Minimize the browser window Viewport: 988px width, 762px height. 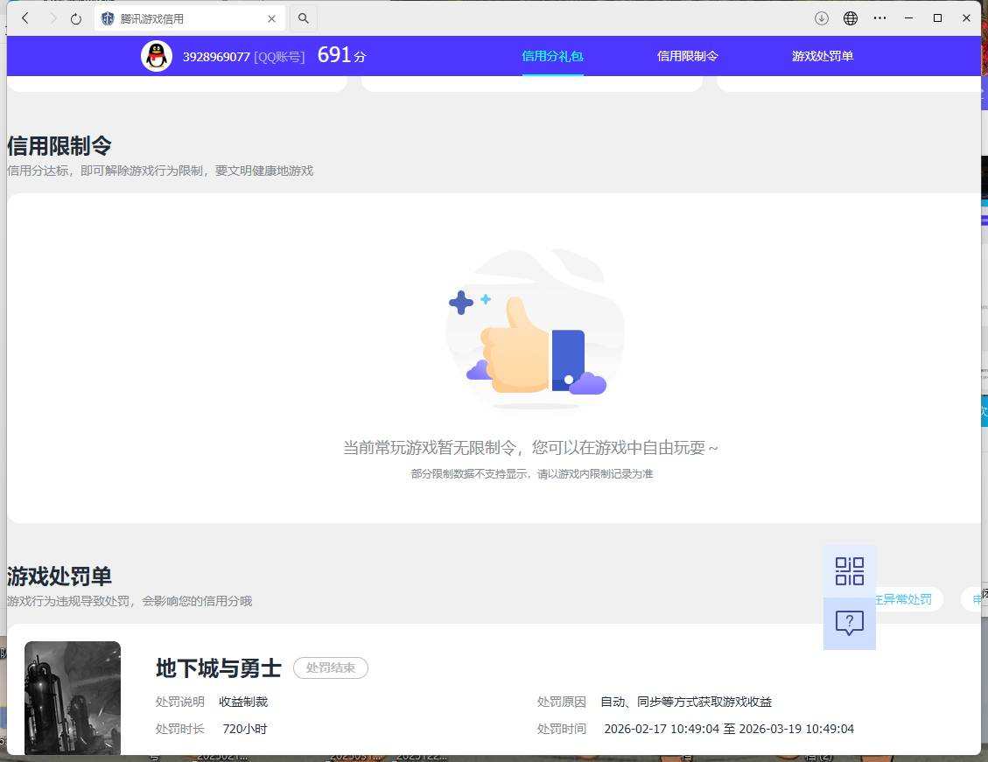pos(908,18)
